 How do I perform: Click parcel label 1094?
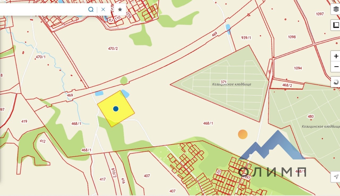298,68
